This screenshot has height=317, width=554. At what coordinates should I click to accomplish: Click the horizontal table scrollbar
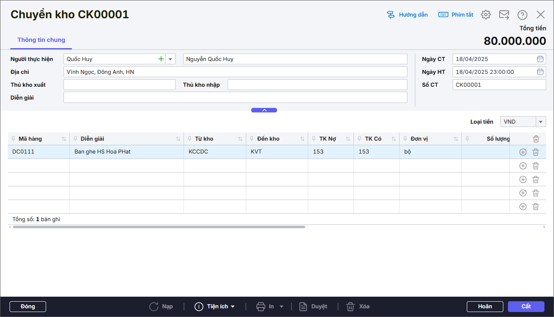(x=159, y=227)
